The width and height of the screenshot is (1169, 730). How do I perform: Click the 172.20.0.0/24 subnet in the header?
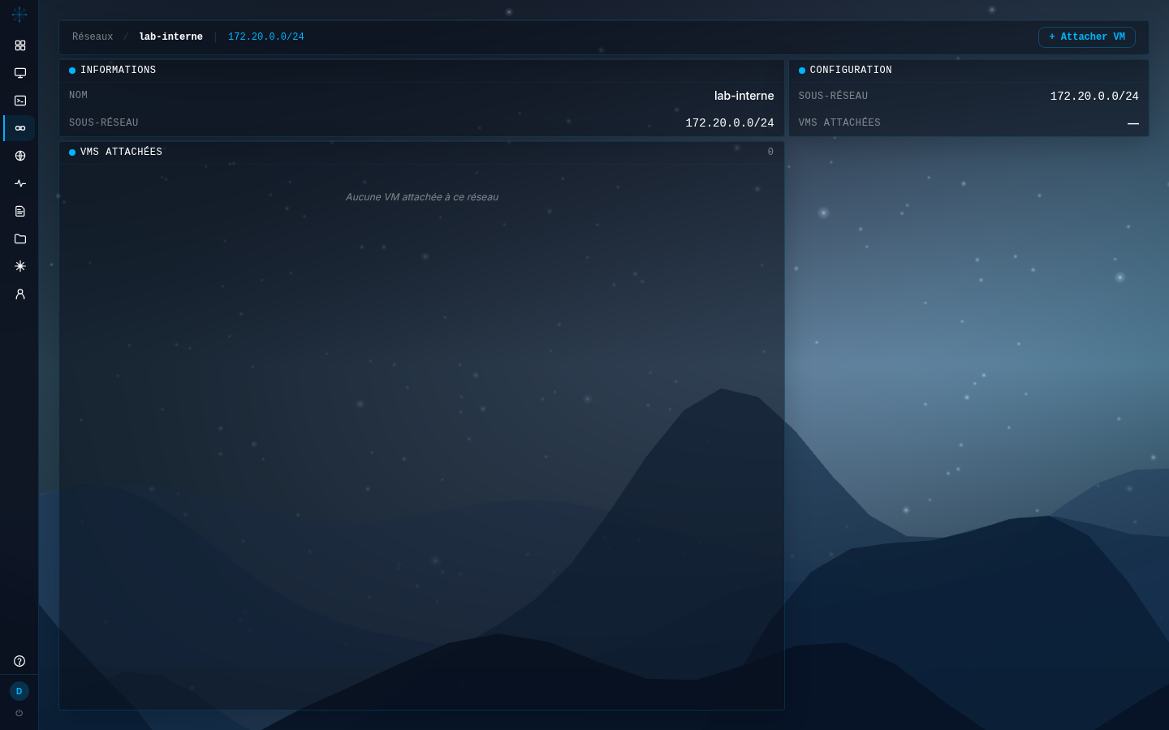tap(266, 37)
